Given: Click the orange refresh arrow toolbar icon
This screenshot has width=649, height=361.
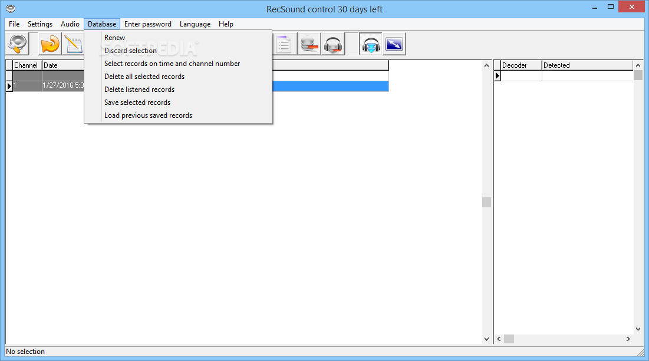Looking at the screenshot, I should pos(50,44).
